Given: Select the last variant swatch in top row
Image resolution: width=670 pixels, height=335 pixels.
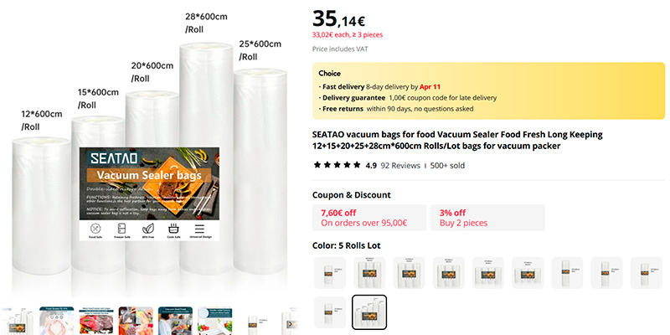Looking at the screenshot, I should tap(646, 273).
